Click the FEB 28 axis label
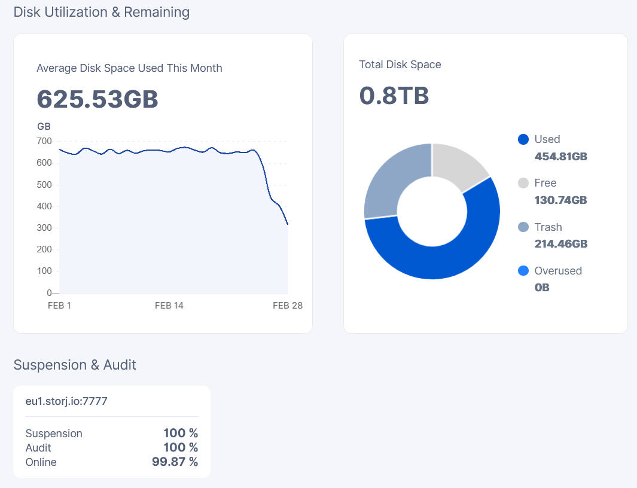 click(288, 306)
